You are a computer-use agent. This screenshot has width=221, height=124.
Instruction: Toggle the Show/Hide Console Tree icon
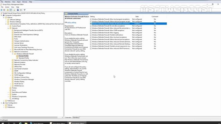coord(11,10)
